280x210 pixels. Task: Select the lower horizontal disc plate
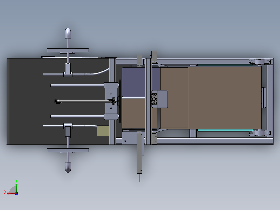[68, 150]
